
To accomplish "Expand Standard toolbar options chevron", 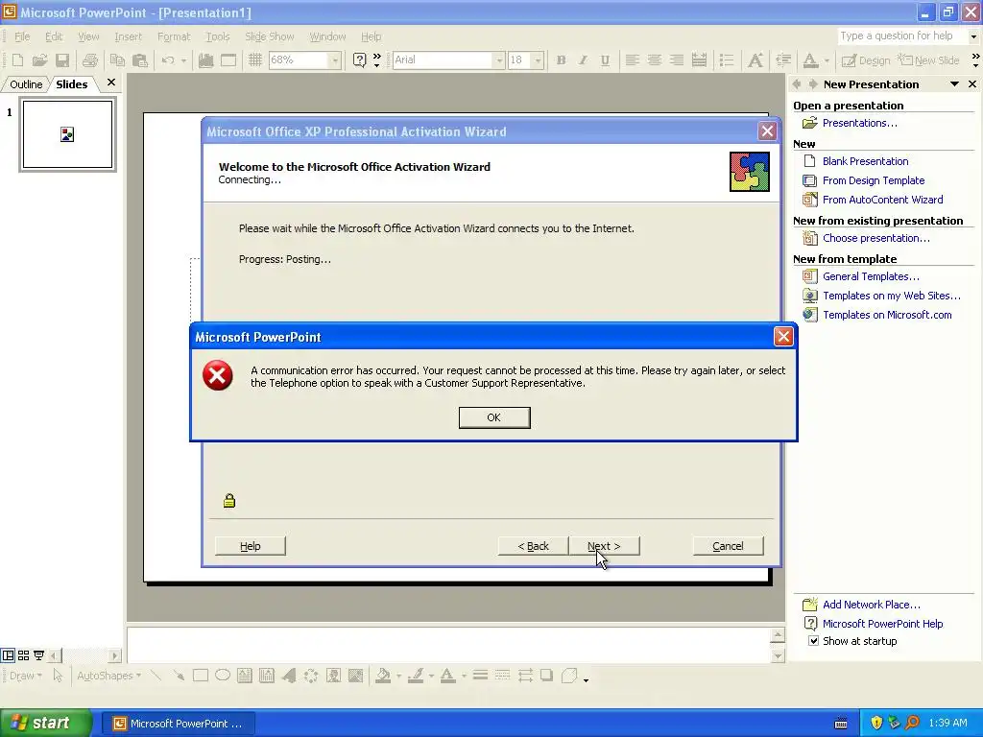I will click(376, 60).
